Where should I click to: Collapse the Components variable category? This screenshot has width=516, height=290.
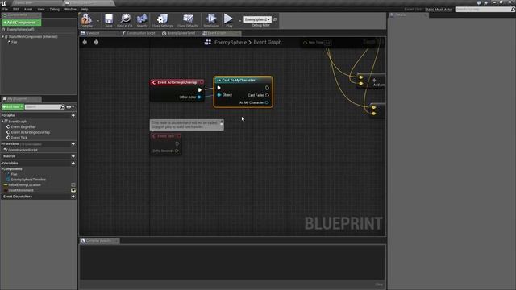pos(2,169)
